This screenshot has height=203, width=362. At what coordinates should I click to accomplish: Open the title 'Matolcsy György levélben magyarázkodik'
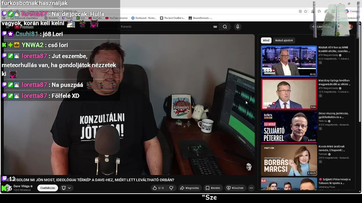point(334,82)
